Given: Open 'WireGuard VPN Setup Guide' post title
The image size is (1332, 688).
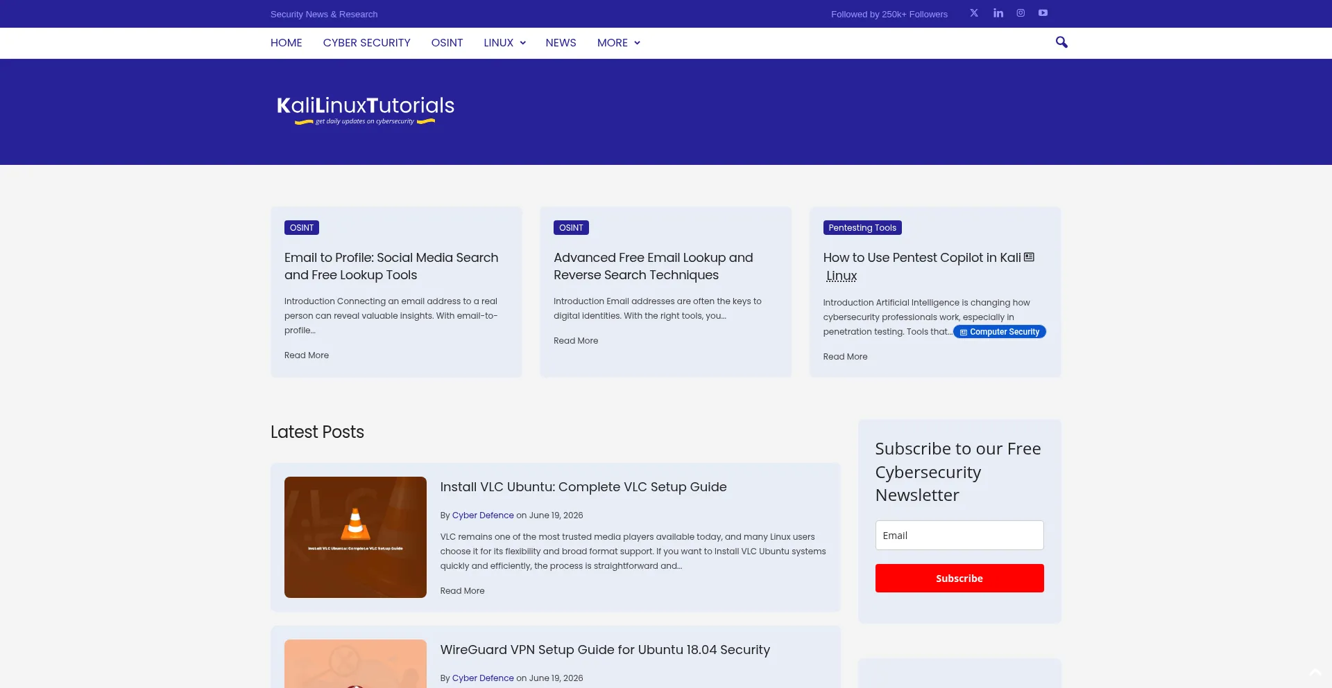Looking at the screenshot, I should pos(605,650).
